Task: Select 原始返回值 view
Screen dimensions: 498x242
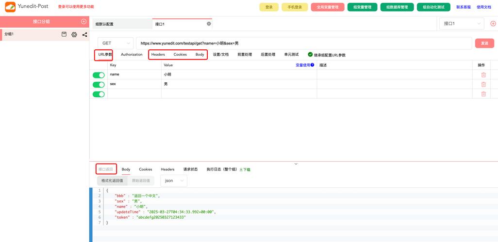Action: 141,181
